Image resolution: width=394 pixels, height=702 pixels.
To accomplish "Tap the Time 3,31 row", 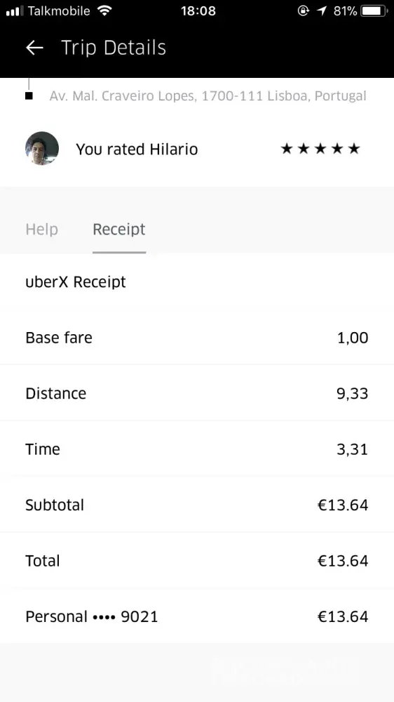I will 197,449.
